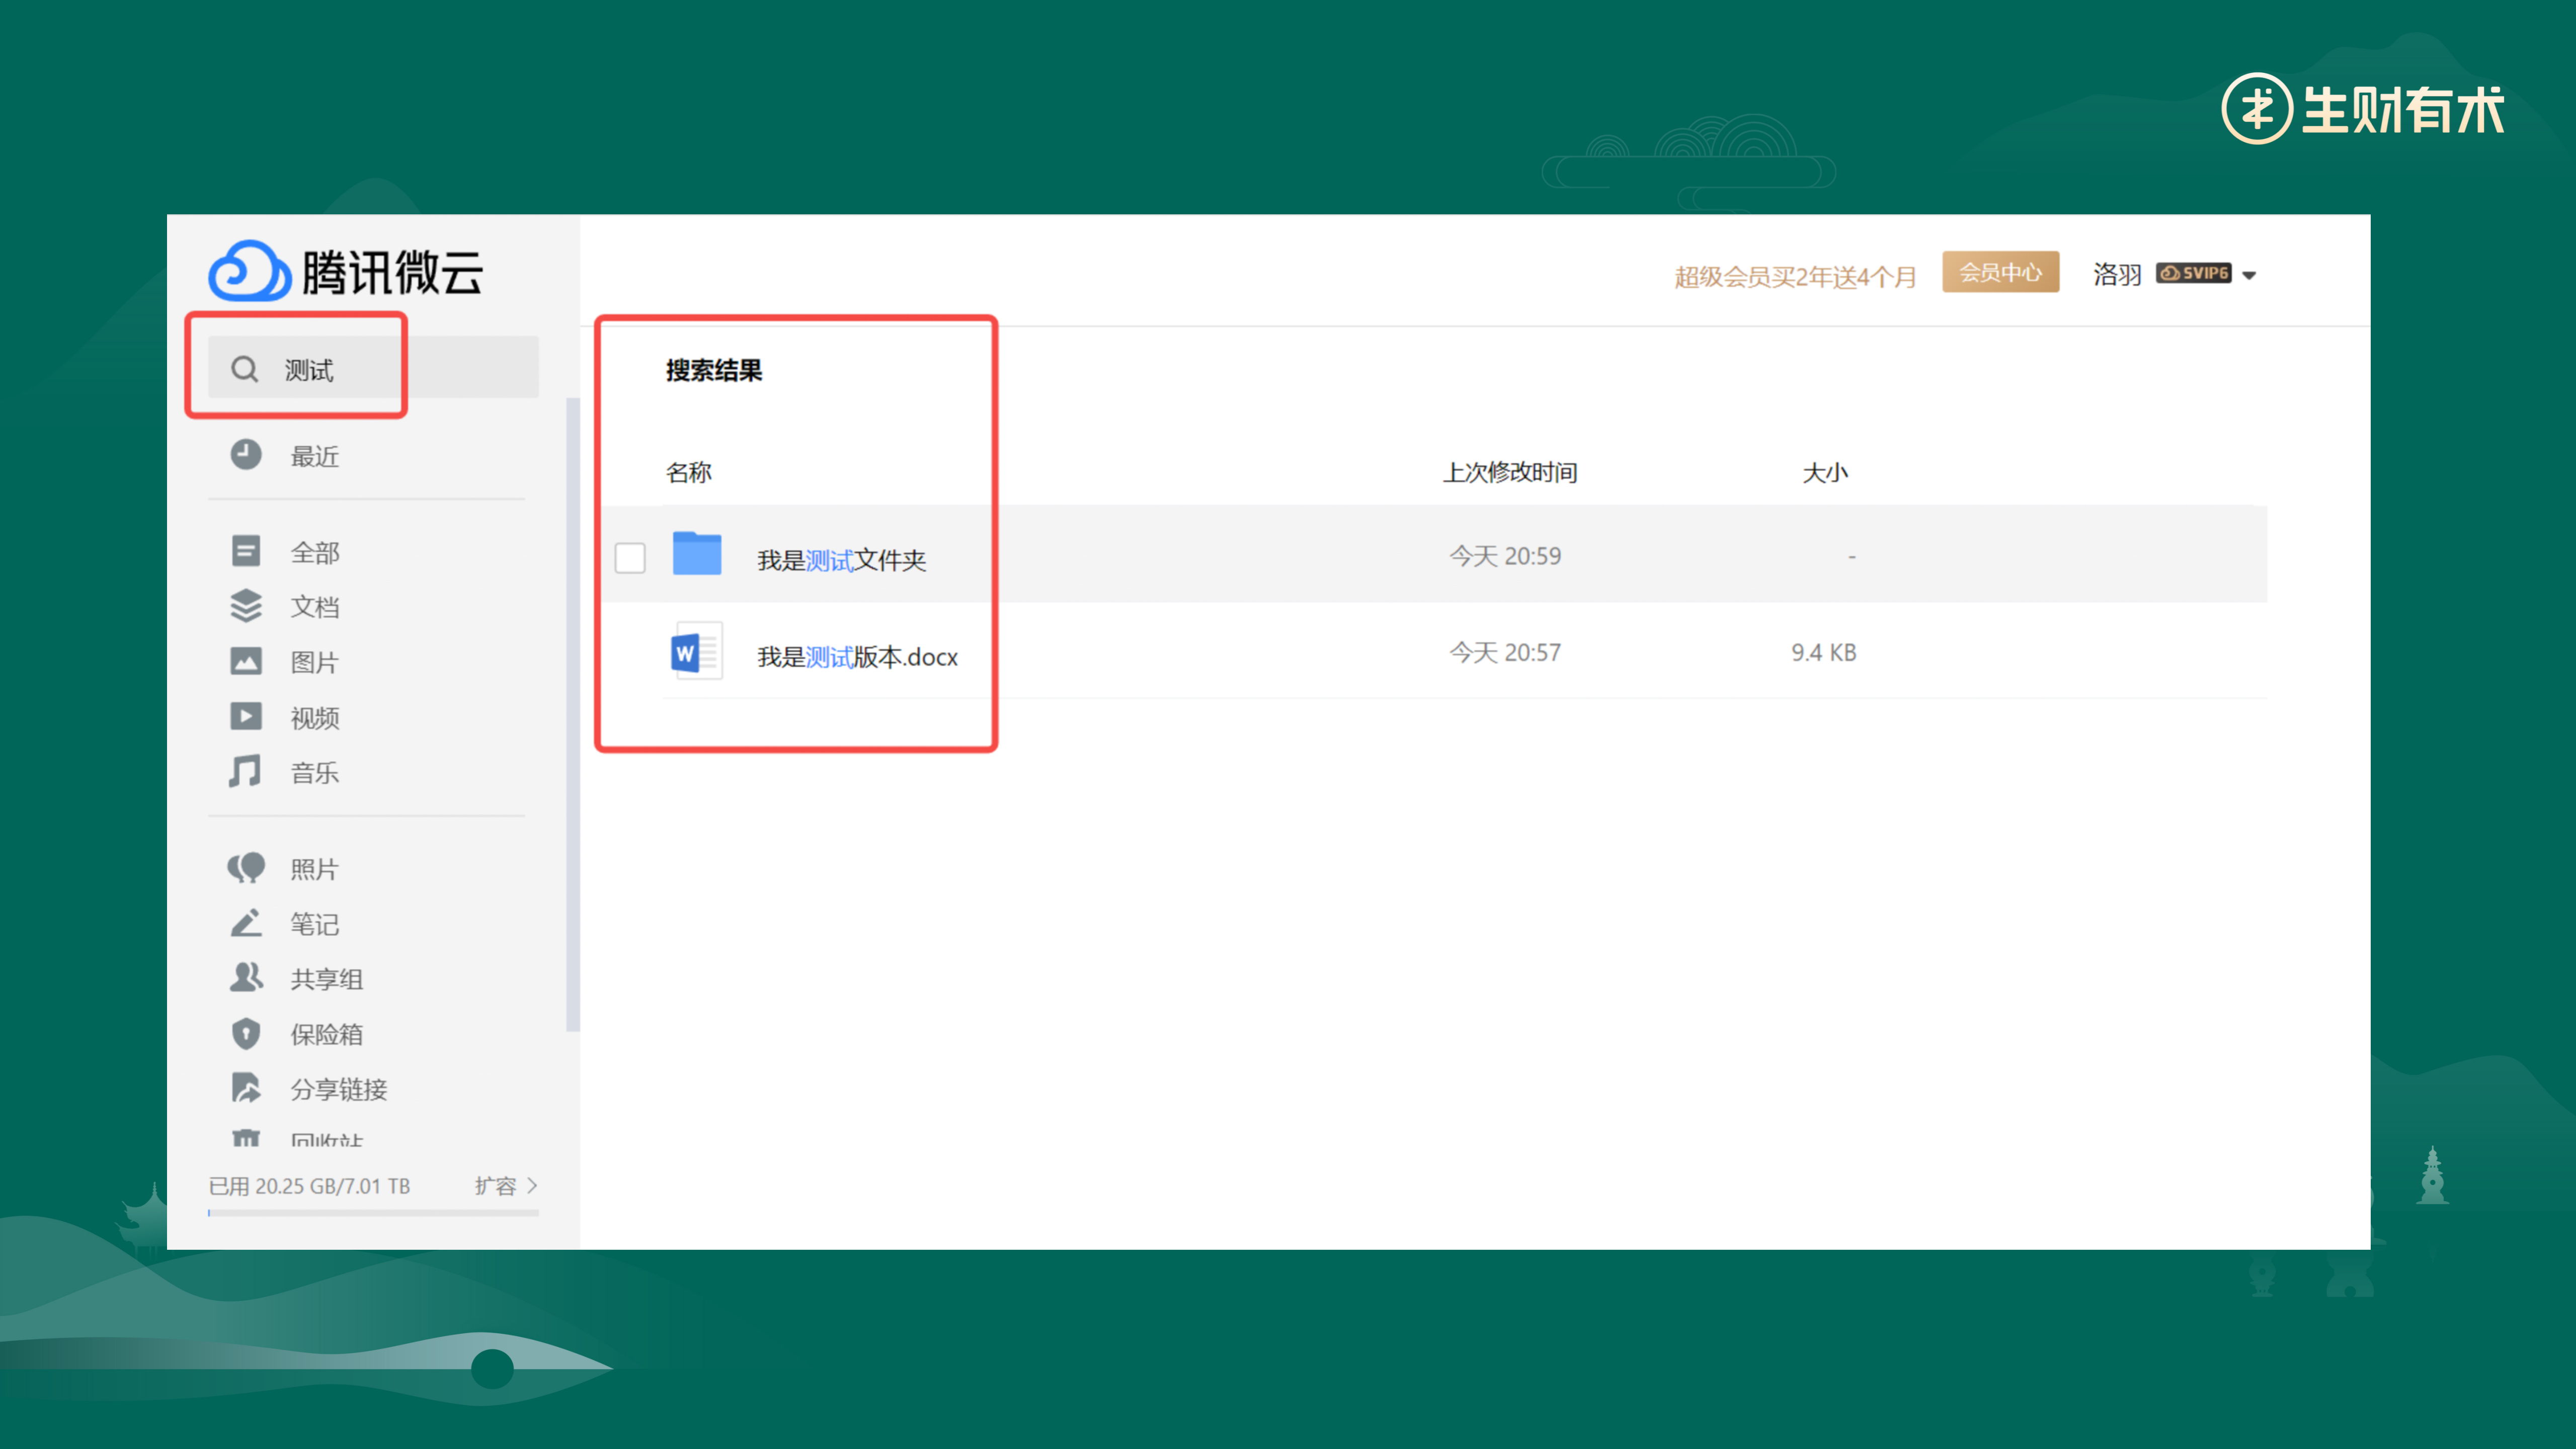This screenshot has height=1449, width=2576.
Task: Click the Word document icon of 我是测试版本.docx
Action: pos(696,652)
